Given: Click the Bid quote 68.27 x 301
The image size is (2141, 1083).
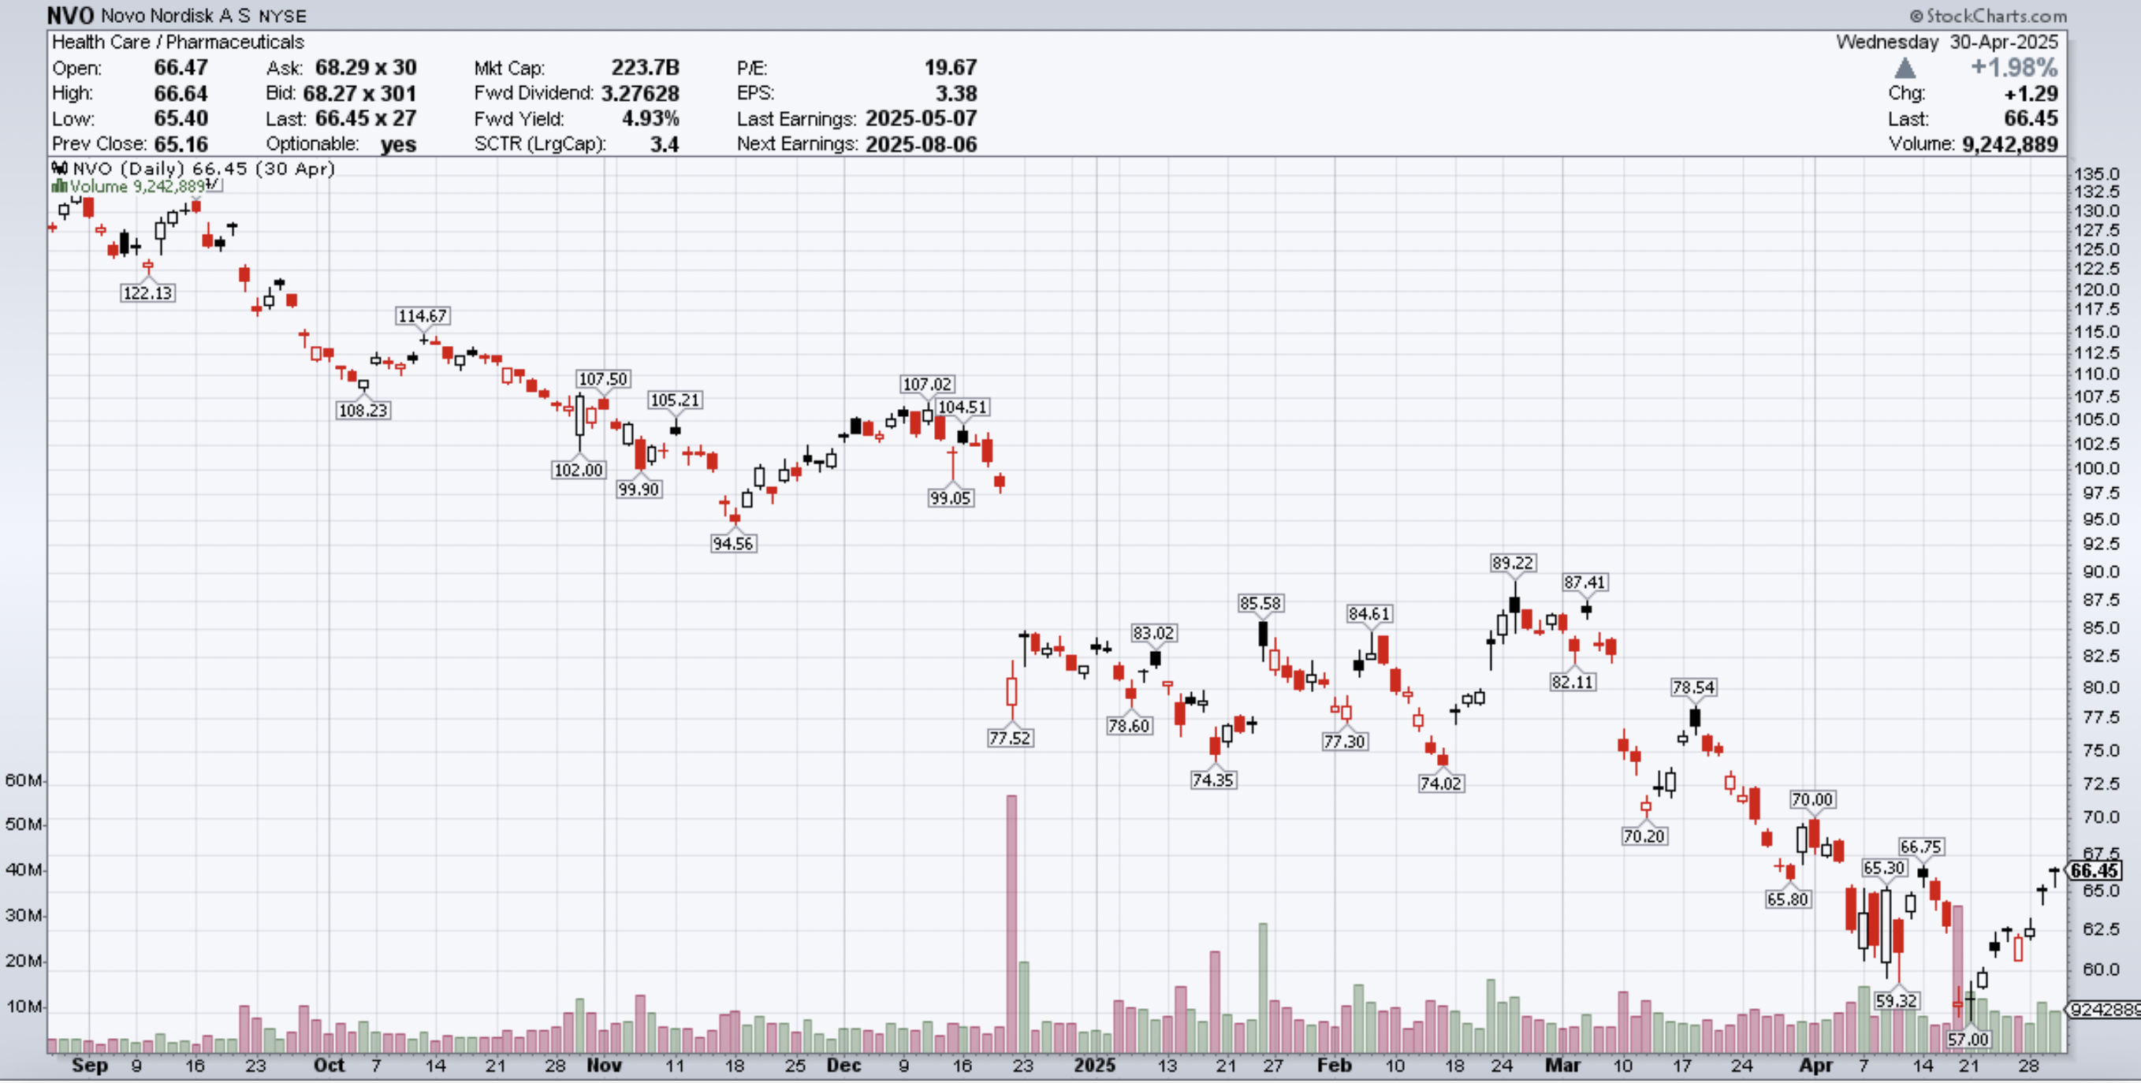Looking at the screenshot, I should 359,93.
